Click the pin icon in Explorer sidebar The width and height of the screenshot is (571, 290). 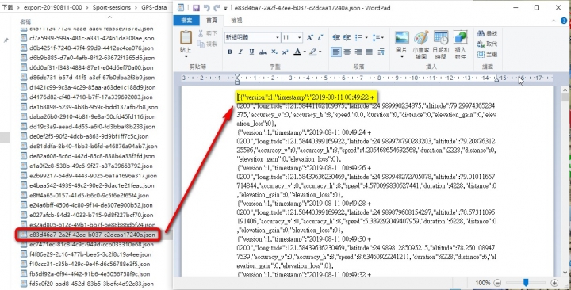(x=6, y=40)
